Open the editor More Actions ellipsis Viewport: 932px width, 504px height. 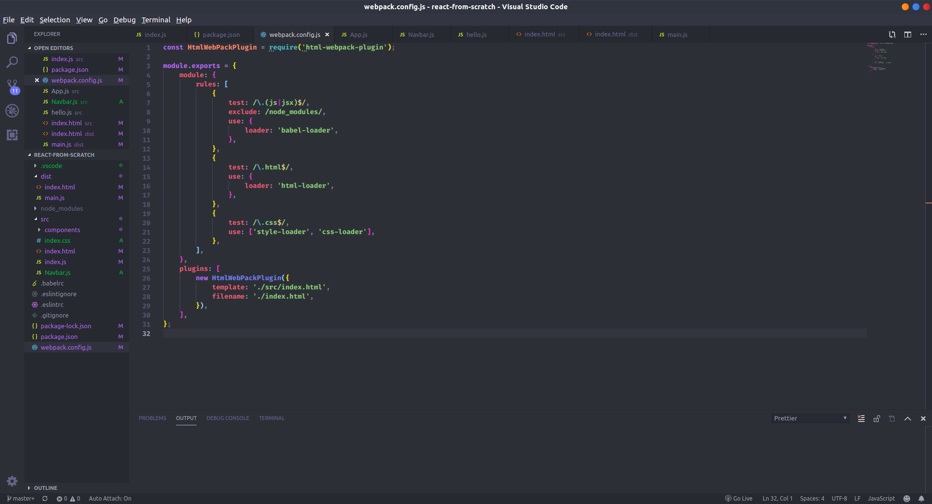click(923, 34)
